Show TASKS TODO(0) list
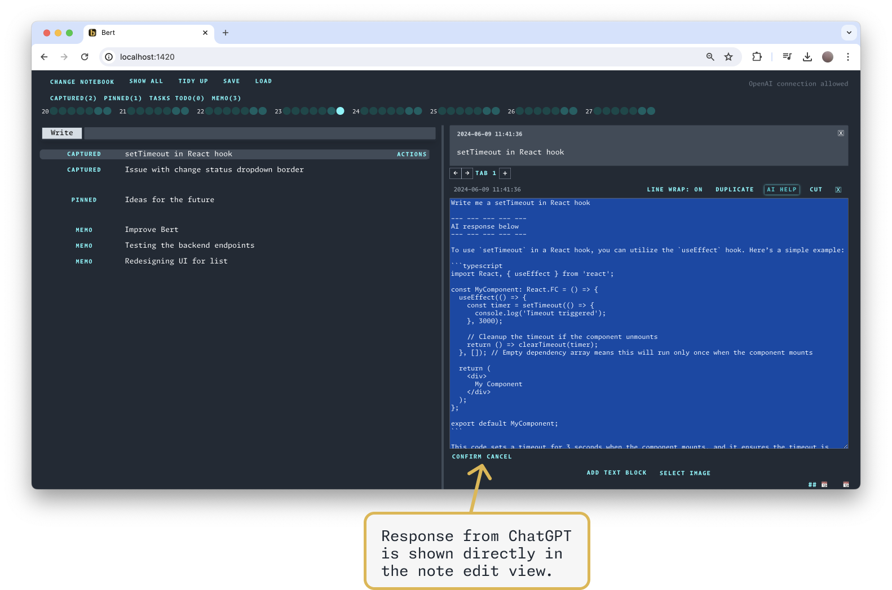 pyautogui.click(x=176, y=99)
